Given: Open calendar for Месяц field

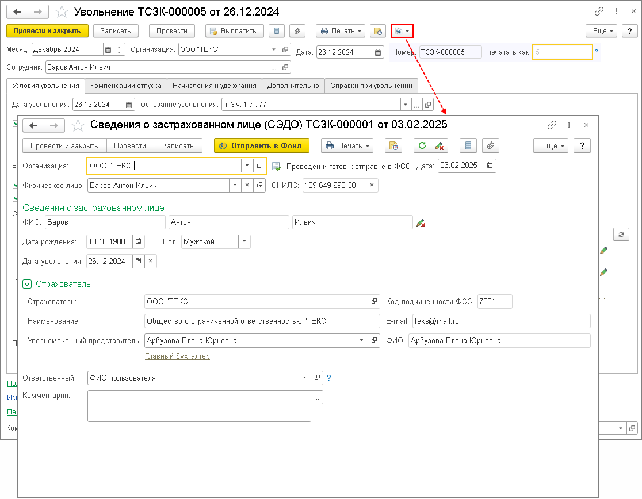Looking at the screenshot, I should click(108, 49).
